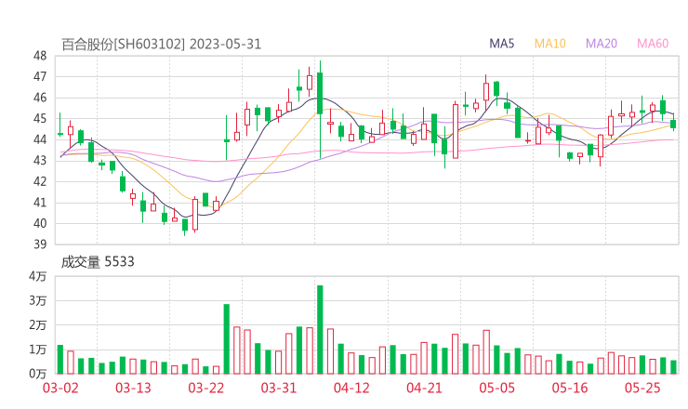This screenshot has height=409, width=688.
Task: Click the 46 price axis label
Action: click(40, 98)
